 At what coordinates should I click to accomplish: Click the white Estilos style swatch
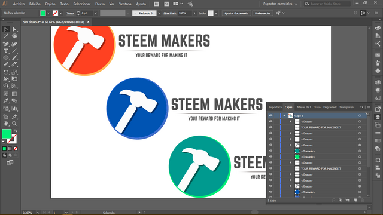tap(211, 13)
